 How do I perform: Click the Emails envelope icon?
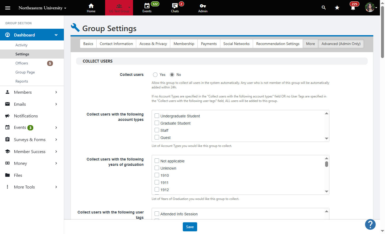[x=7, y=104]
